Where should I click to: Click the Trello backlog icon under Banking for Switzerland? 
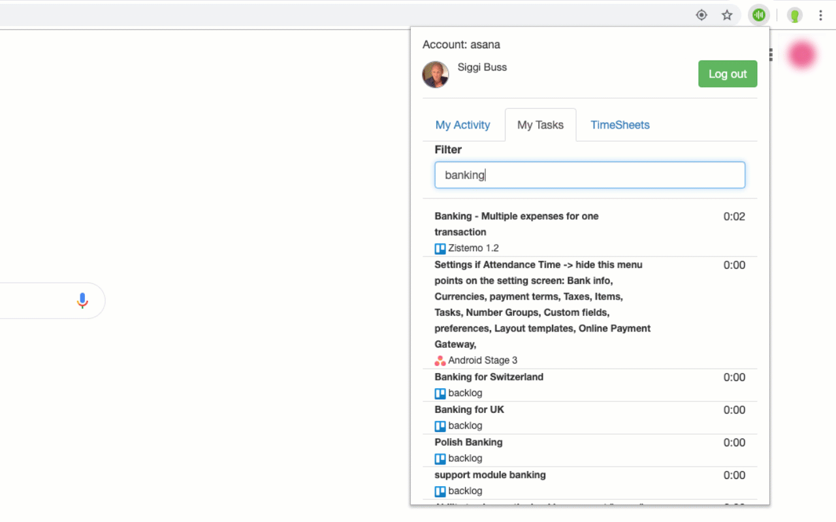[x=440, y=393]
